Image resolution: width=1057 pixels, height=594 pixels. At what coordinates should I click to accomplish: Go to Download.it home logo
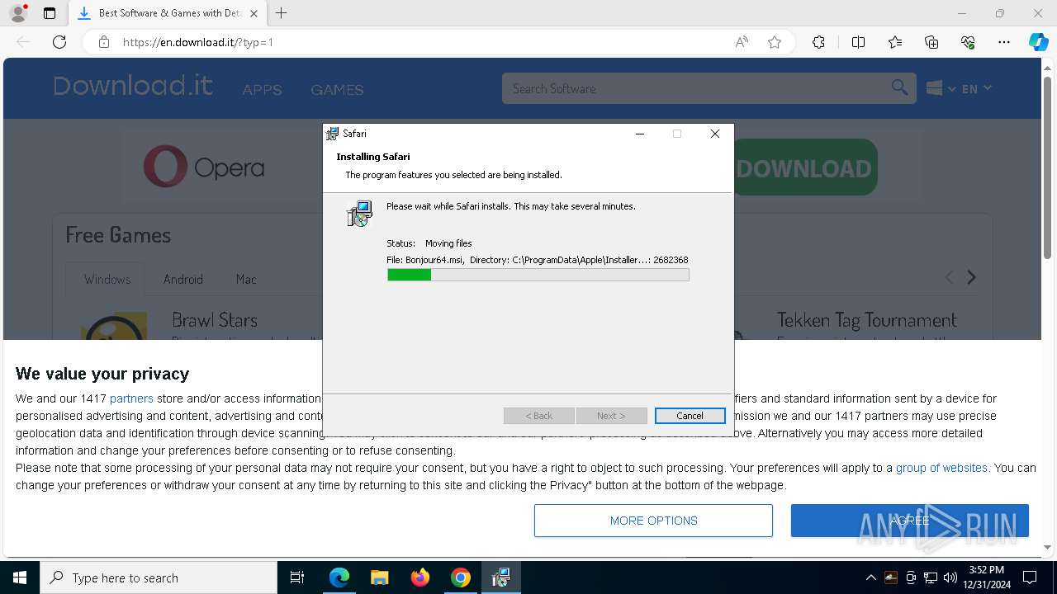[133, 86]
